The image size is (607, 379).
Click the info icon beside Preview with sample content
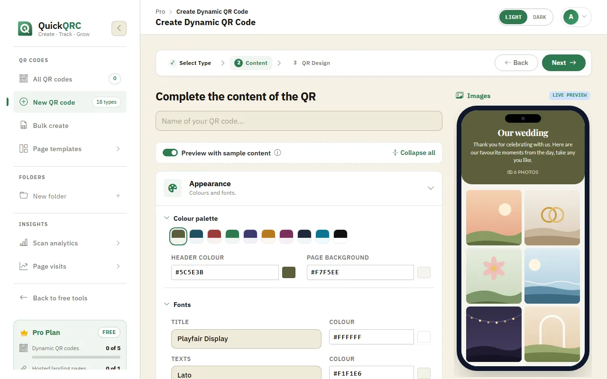pyautogui.click(x=278, y=153)
